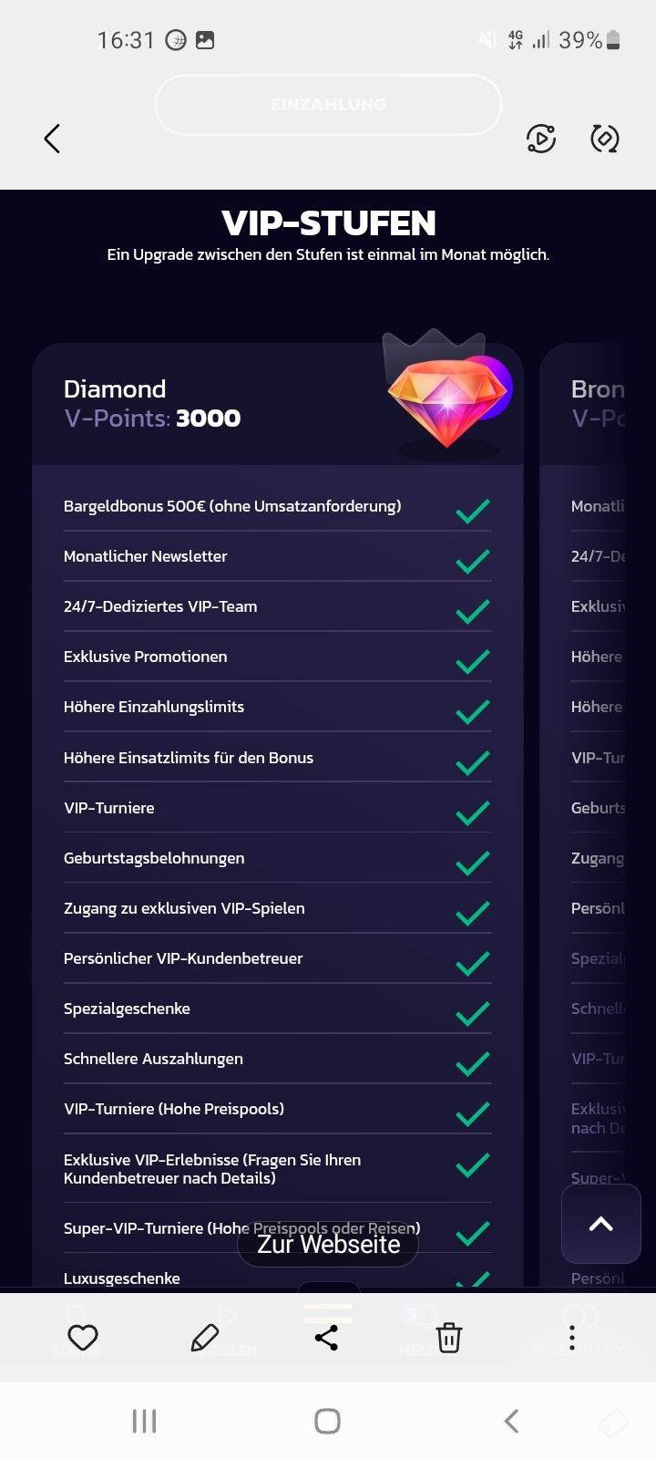
Task: Tap the trash delete icon
Action: (448, 1338)
